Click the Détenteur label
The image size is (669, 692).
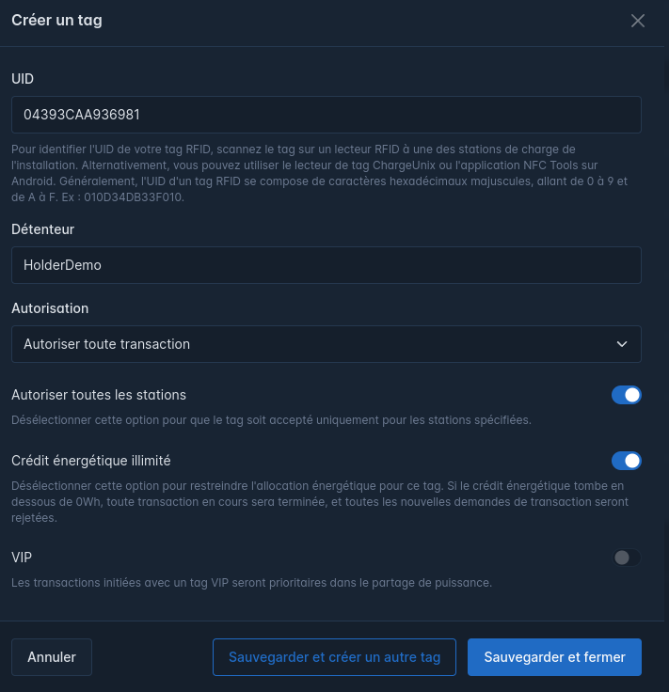(x=43, y=229)
